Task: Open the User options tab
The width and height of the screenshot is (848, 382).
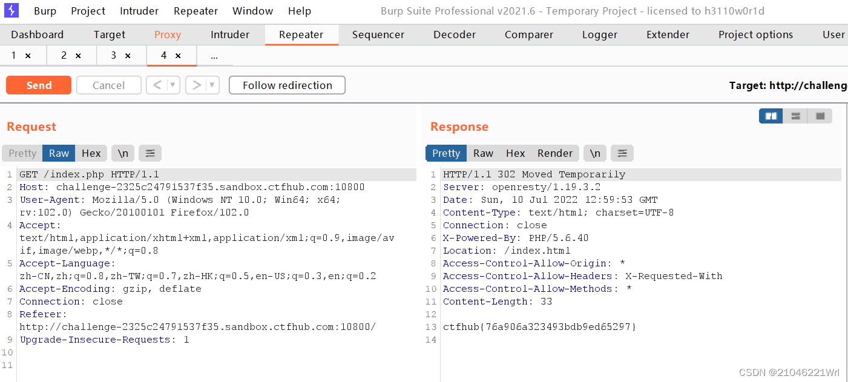Action: (834, 35)
